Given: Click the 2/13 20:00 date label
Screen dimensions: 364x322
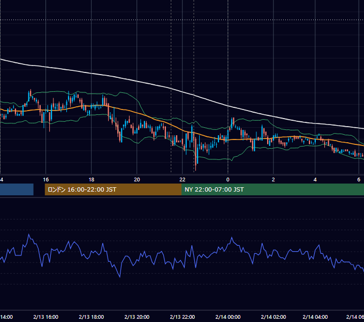Looking at the screenshot, I should [x=136, y=317].
